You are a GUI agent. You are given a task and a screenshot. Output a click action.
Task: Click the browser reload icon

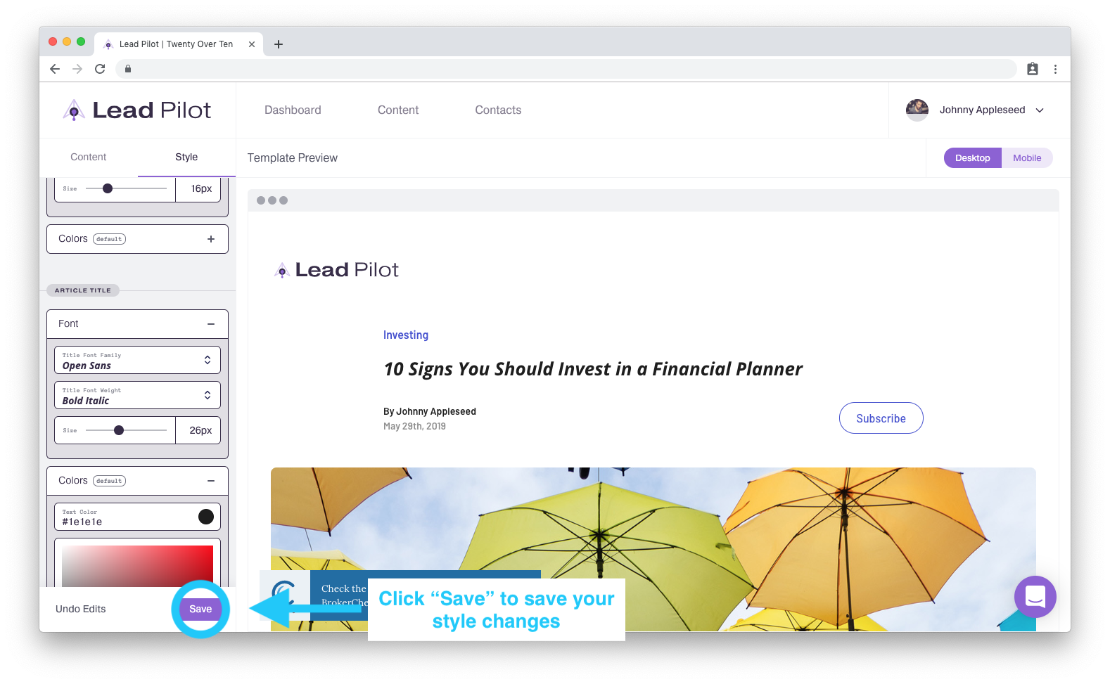100,69
